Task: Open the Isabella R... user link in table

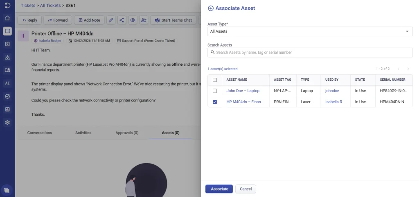Action: coord(335,102)
